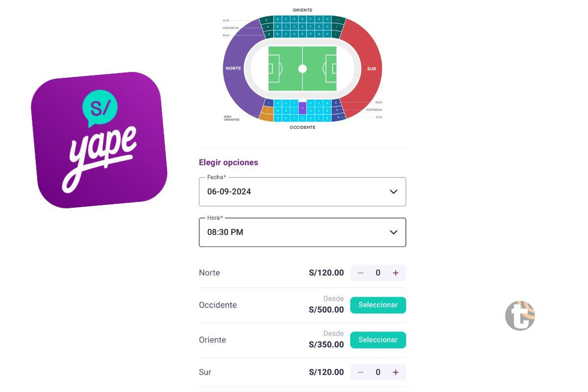Click the dark blue section A in the Occidente stand

click(x=336, y=110)
